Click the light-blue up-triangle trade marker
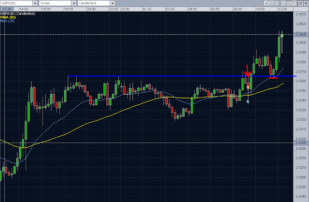The image size is (309, 202). 248,101
